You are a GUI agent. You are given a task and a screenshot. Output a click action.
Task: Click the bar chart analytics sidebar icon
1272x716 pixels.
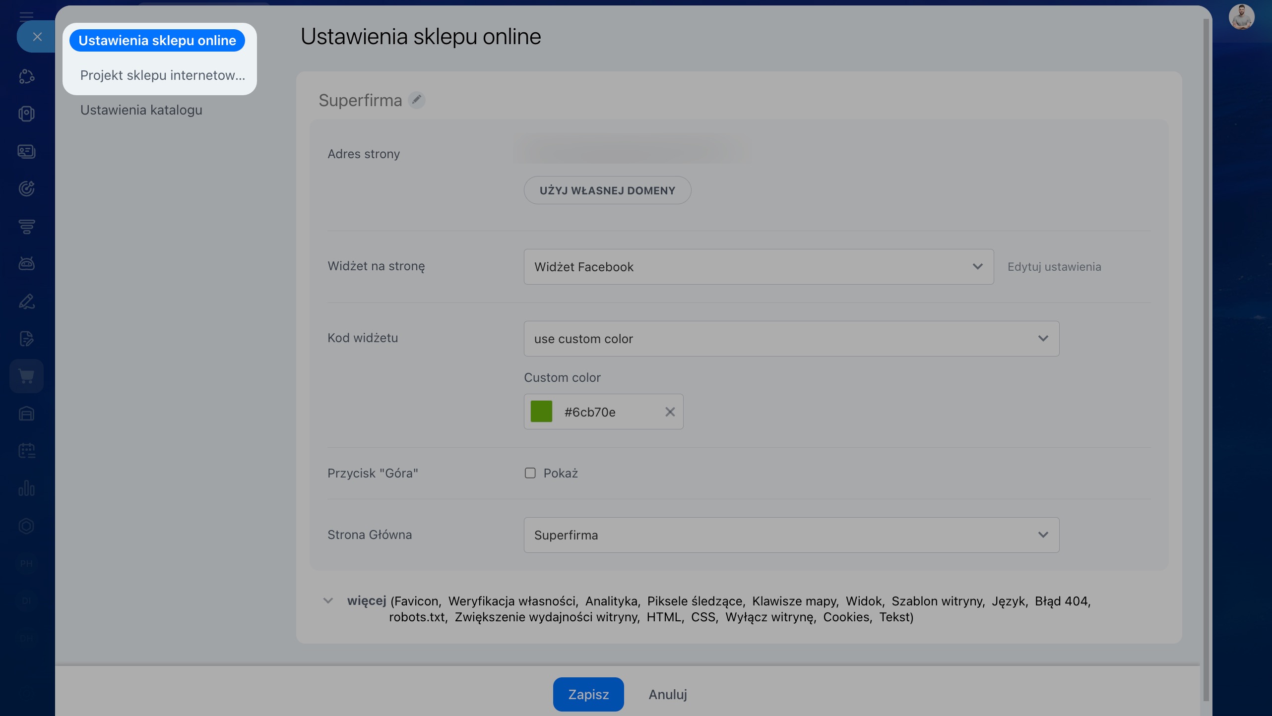click(26, 488)
